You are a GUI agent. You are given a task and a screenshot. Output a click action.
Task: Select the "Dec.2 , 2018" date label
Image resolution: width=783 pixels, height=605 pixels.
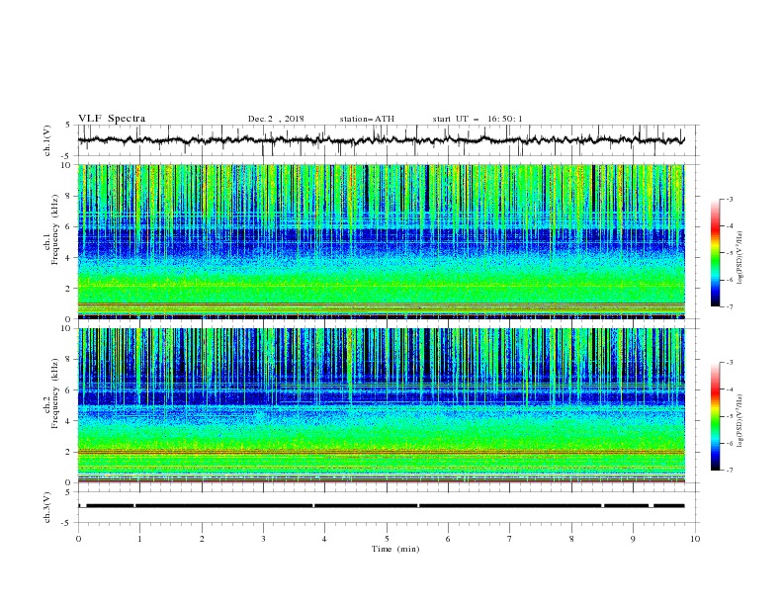[x=276, y=119]
